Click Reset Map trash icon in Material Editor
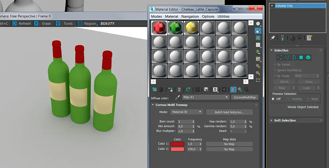 (179, 90)
